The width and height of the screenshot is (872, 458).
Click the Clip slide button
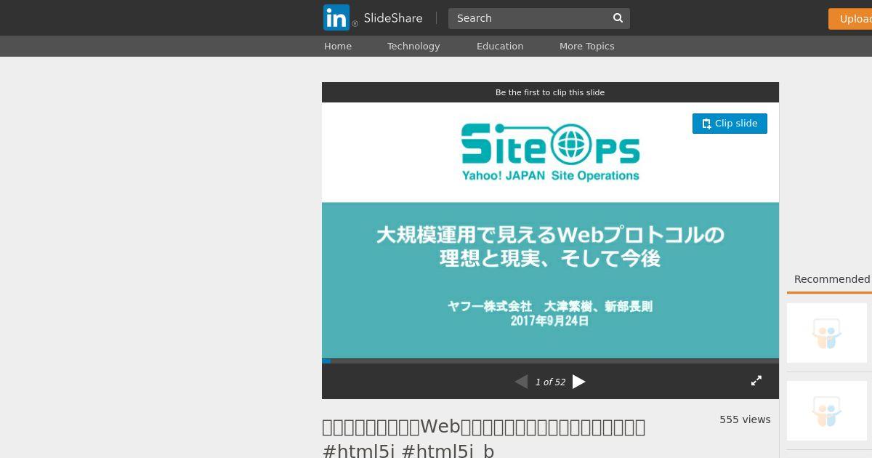(730, 124)
